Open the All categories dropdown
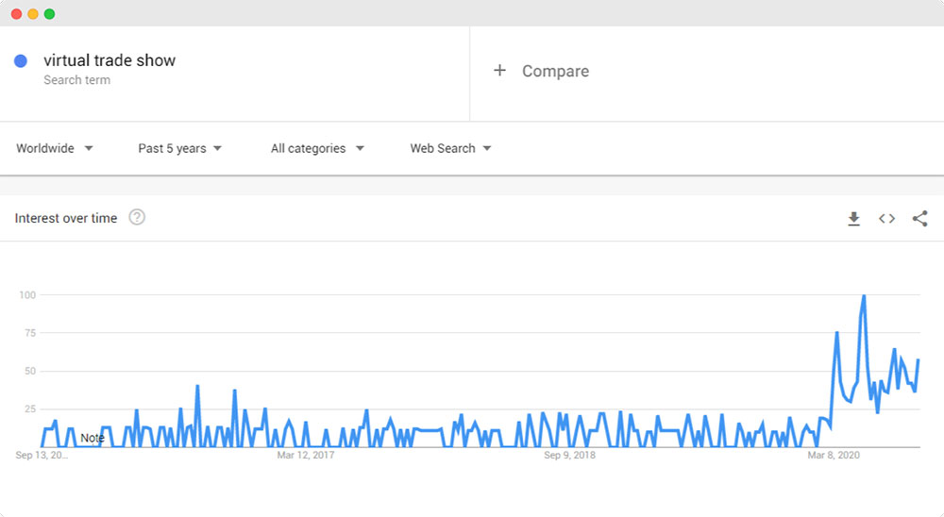This screenshot has height=517, width=944. (x=317, y=148)
